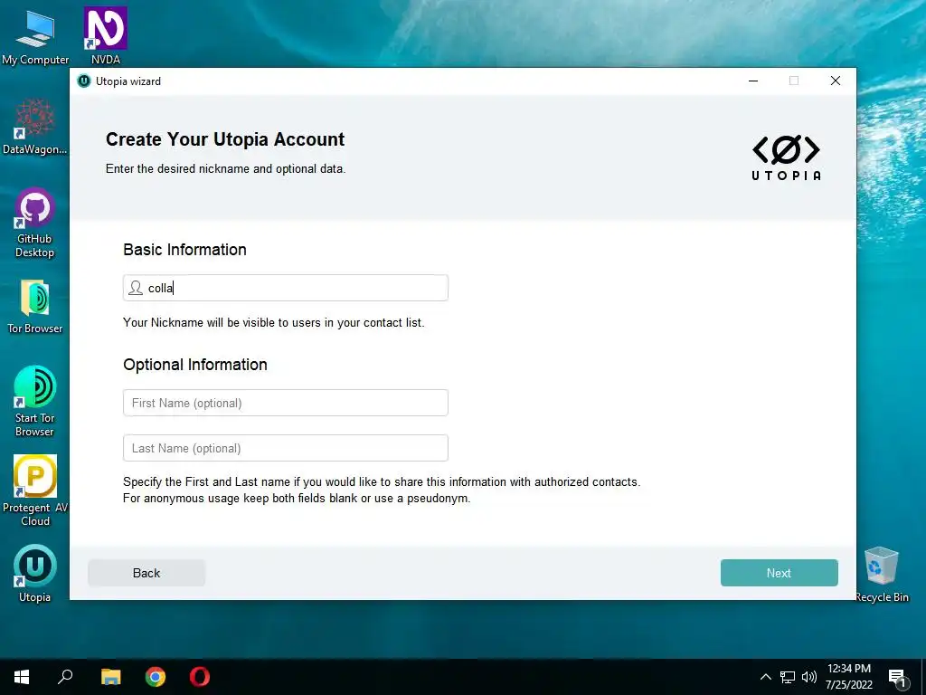Click the Create Your Utopia Account heading
Viewport: 926px width, 695px height.
(x=225, y=139)
